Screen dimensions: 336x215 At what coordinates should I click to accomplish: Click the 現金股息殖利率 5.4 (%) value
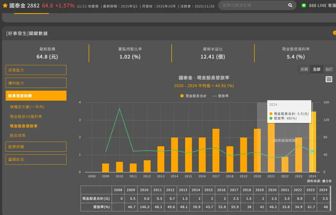(296, 57)
